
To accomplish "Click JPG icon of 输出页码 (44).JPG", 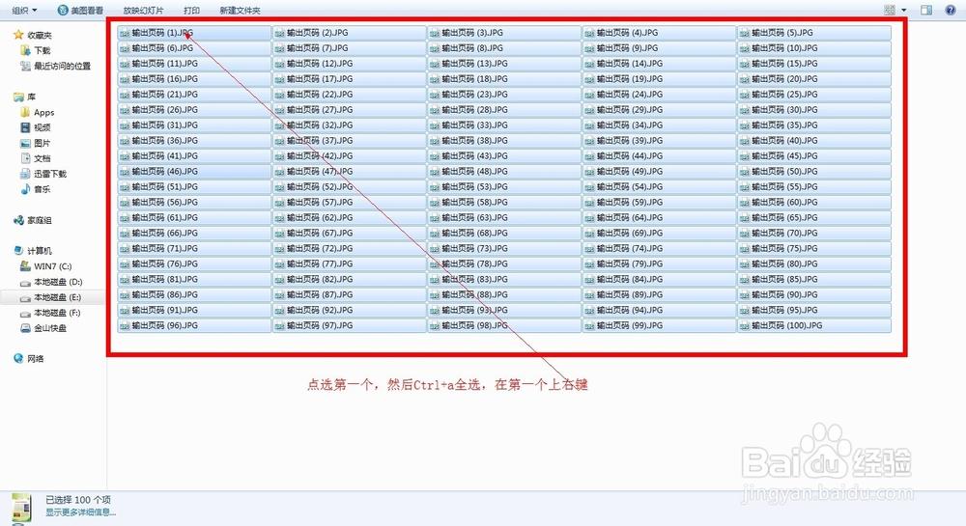I will (x=589, y=155).
